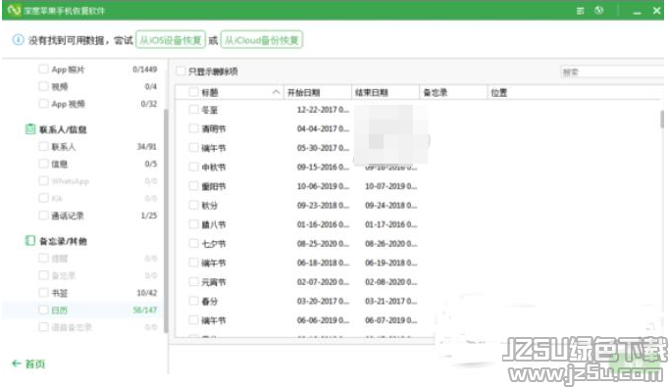669x387 pixels.
Task: Select the 联系人/信息 group header
Action: 63,129
